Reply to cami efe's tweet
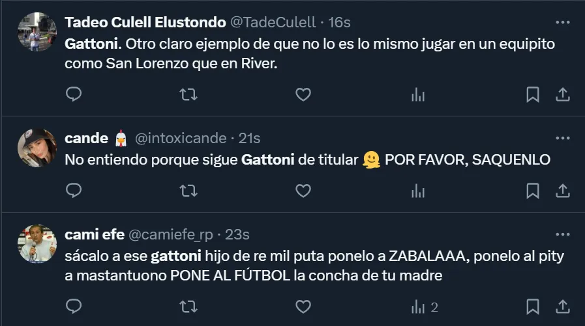 tap(74, 306)
